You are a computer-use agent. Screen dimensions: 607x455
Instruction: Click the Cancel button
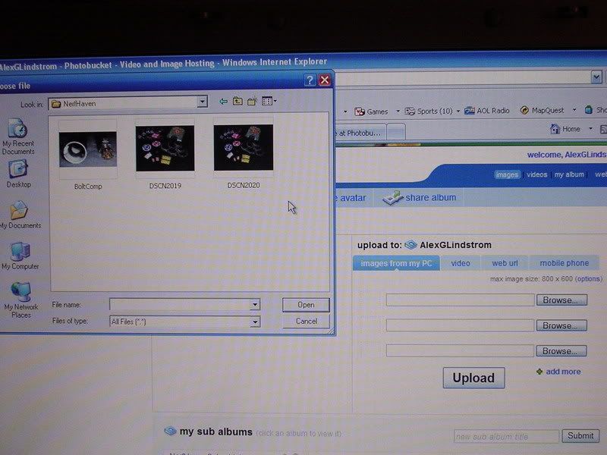(x=306, y=322)
